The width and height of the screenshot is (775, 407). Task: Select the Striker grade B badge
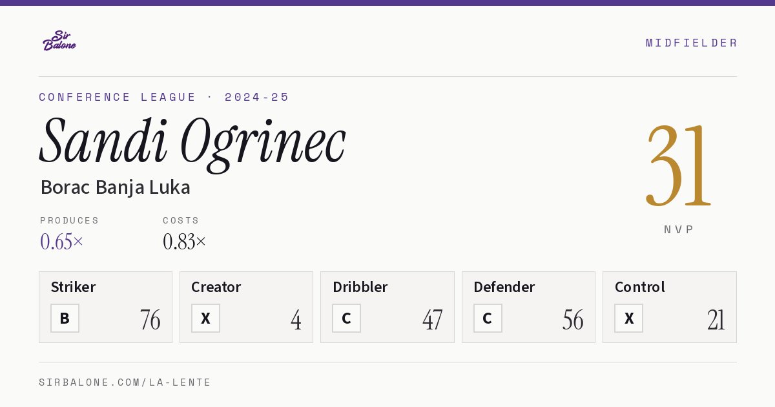tap(65, 318)
